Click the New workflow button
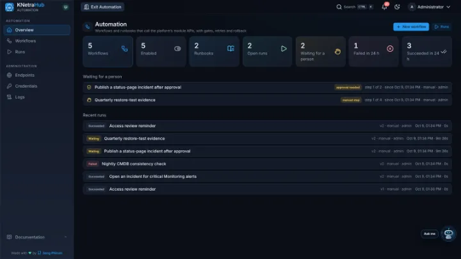The height and width of the screenshot is (259, 461). 411,27
